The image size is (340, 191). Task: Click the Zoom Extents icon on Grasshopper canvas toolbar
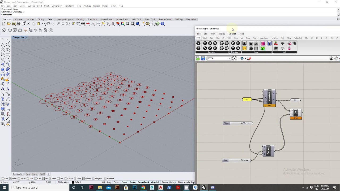[234, 58]
